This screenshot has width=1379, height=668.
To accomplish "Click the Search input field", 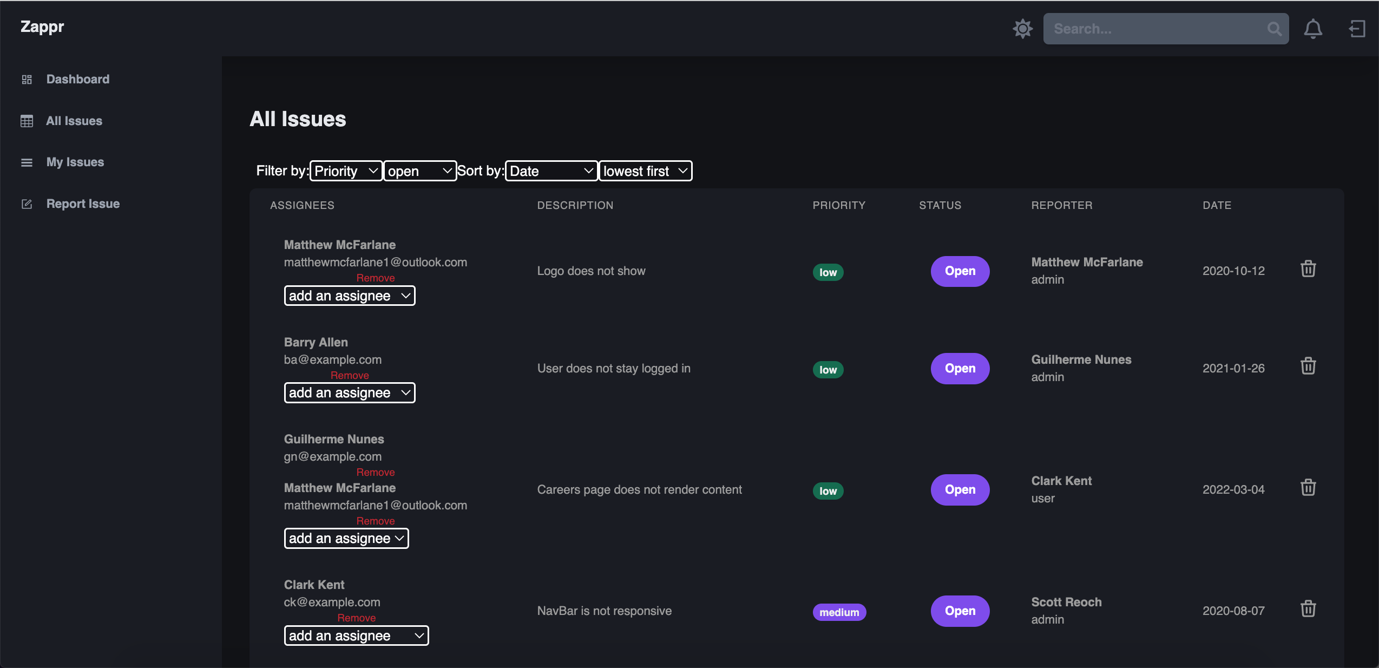I will coord(1153,29).
